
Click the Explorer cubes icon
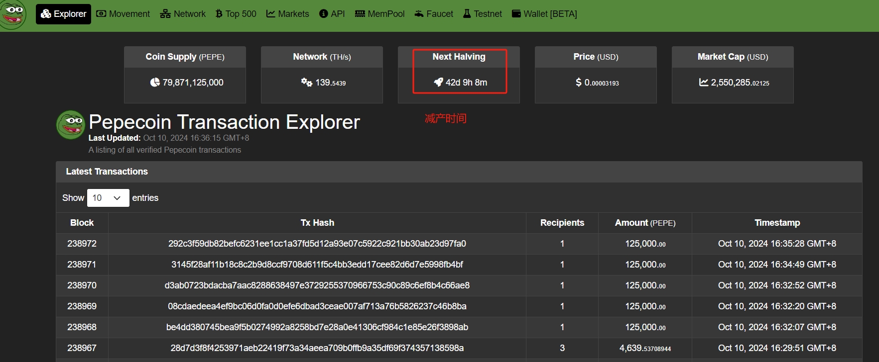(46, 14)
